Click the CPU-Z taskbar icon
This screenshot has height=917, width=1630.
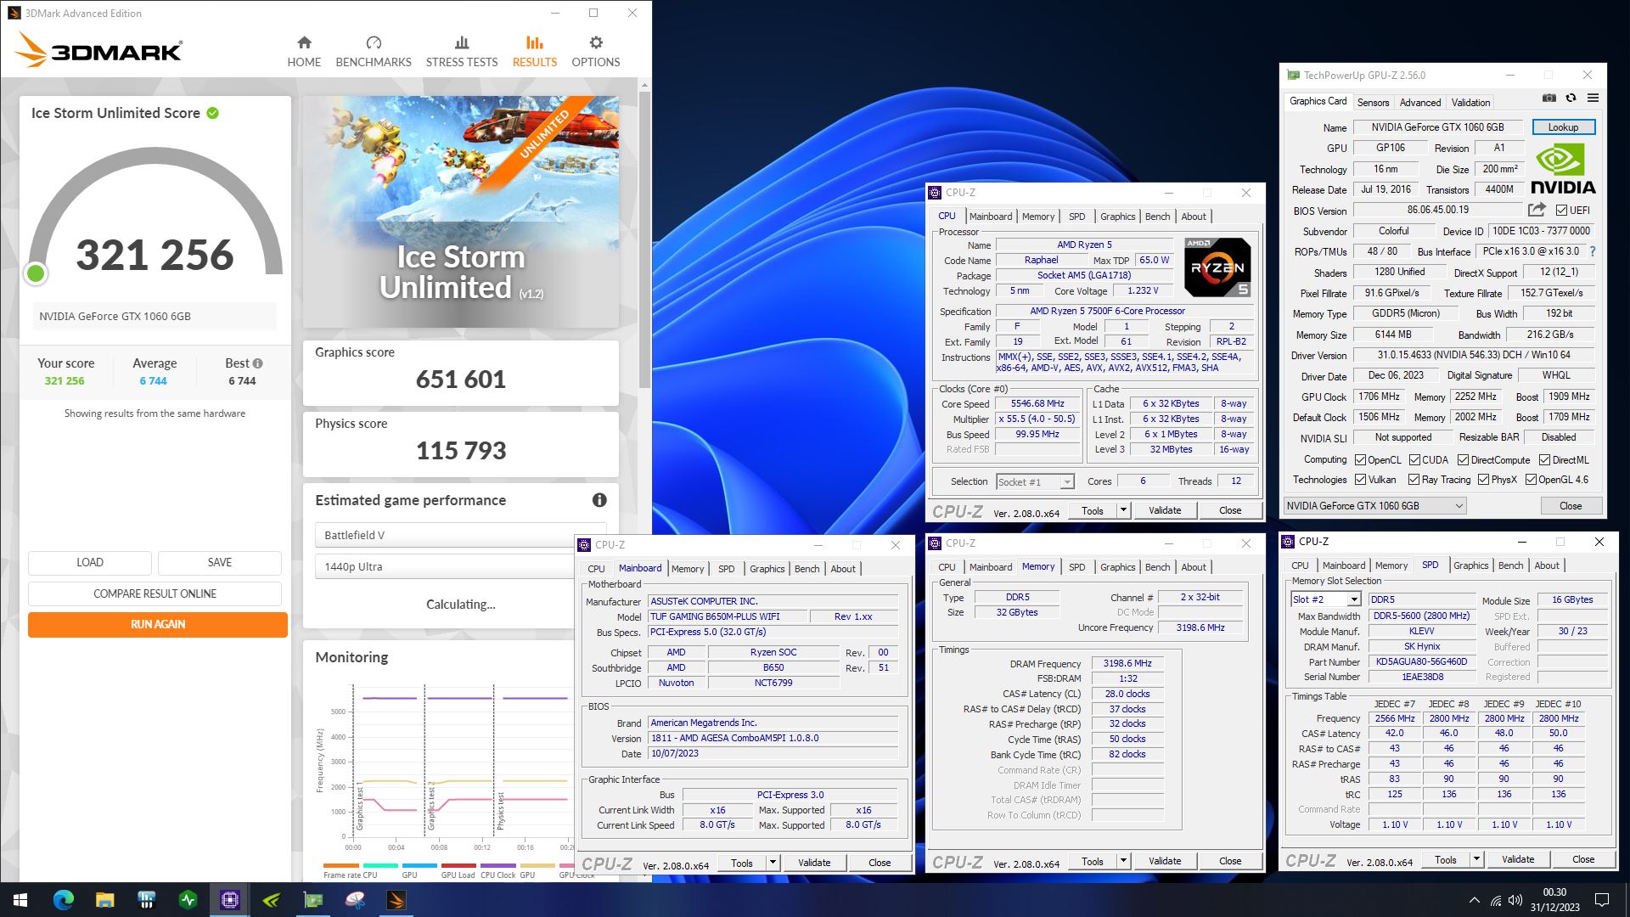click(x=230, y=900)
